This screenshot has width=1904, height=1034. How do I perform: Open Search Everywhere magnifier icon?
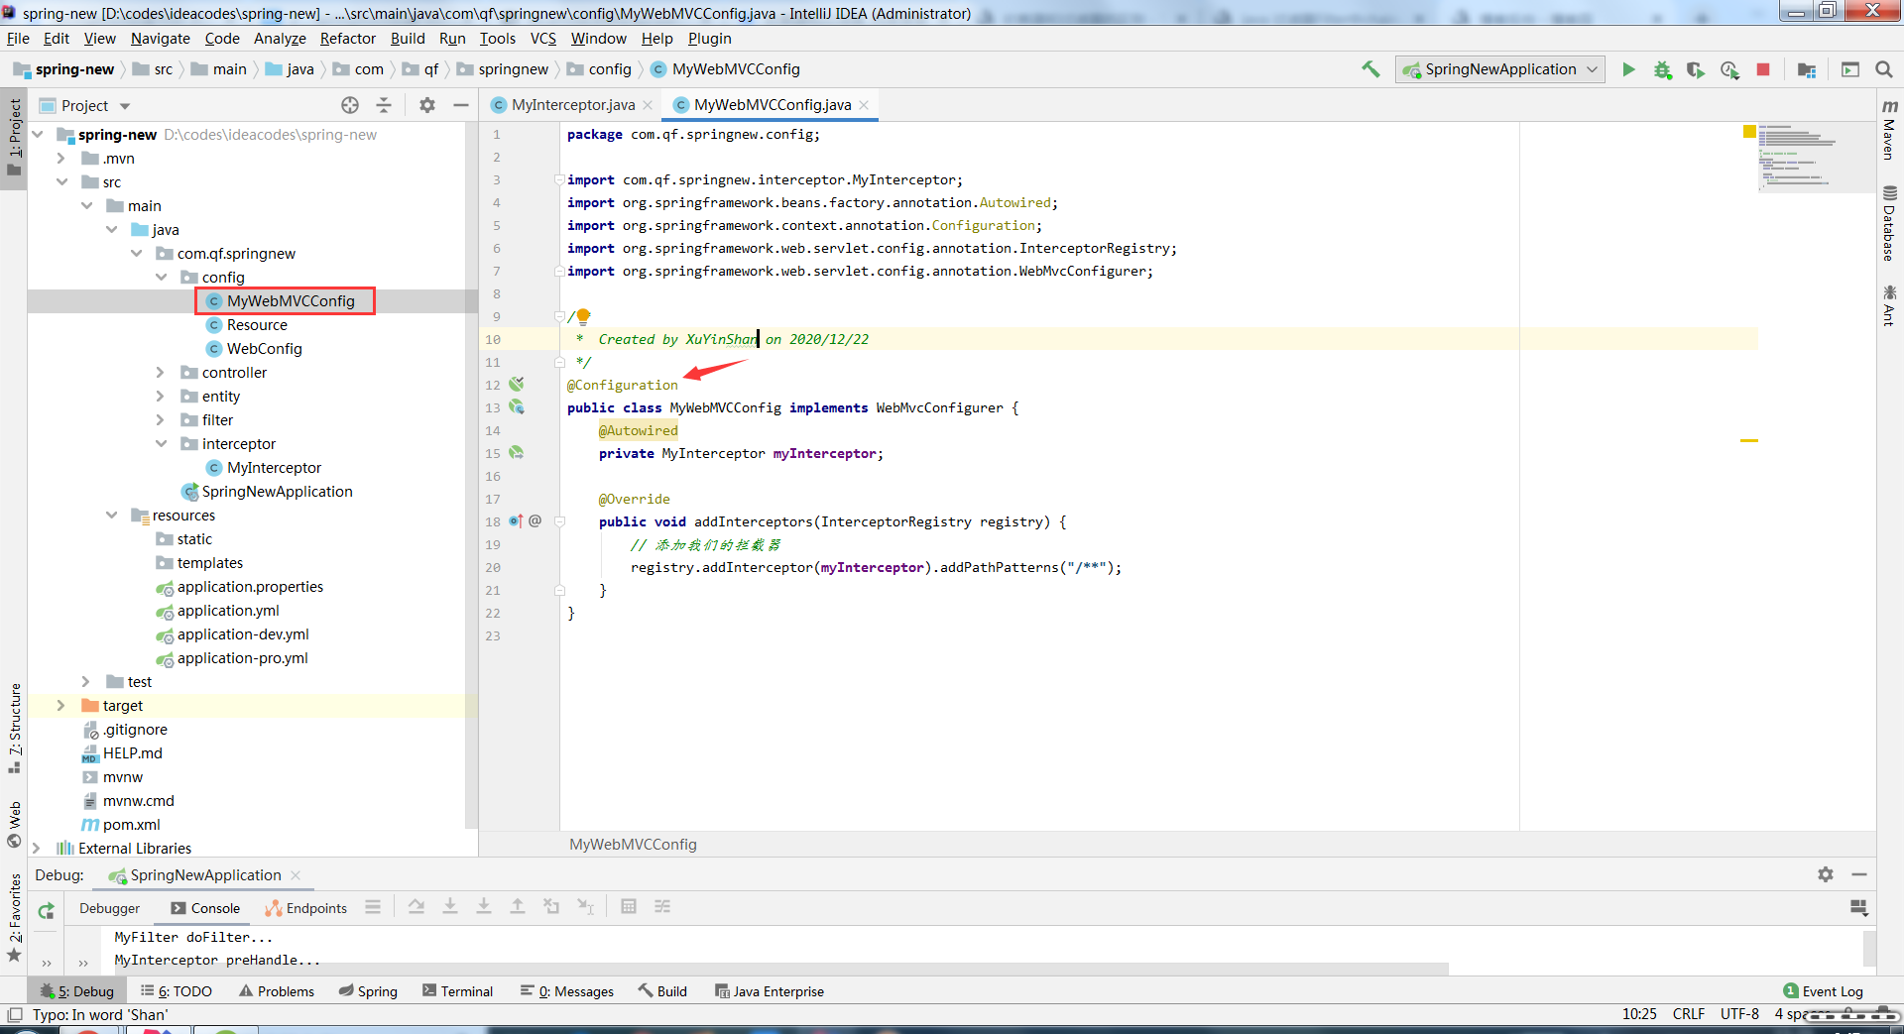tap(1884, 69)
